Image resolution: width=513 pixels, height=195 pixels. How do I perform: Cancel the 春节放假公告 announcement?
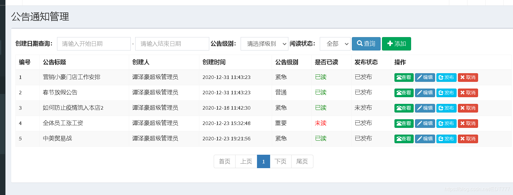(468, 93)
